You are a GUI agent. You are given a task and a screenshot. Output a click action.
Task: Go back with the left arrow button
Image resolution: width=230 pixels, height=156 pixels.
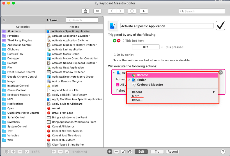(112, 11)
